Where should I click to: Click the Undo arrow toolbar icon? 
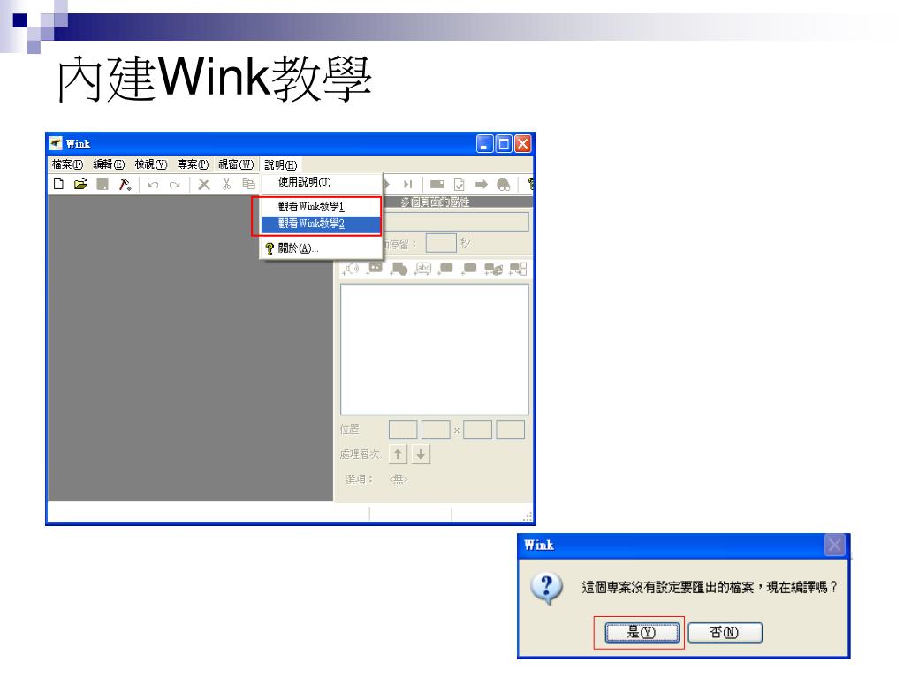coord(153,185)
